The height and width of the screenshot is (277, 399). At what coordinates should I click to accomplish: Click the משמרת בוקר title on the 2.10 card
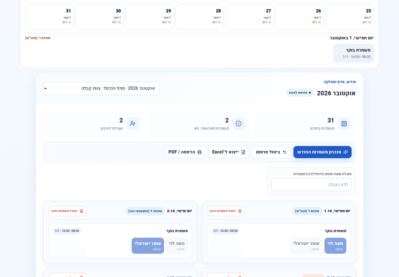pos(177,231)
